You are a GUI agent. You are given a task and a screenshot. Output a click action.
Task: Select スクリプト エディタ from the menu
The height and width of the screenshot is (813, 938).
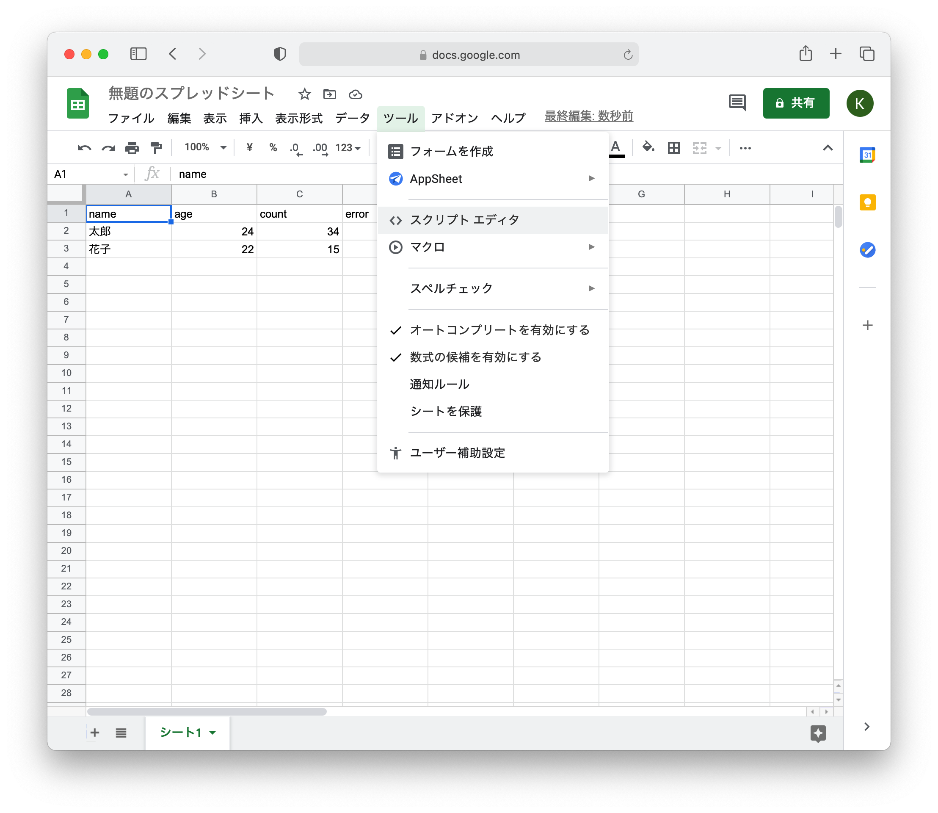pos(493,220)
